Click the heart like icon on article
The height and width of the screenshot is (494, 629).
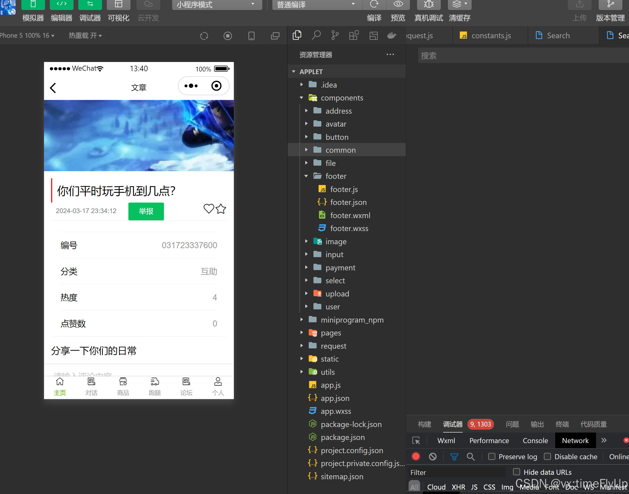[x=209, y=209]
